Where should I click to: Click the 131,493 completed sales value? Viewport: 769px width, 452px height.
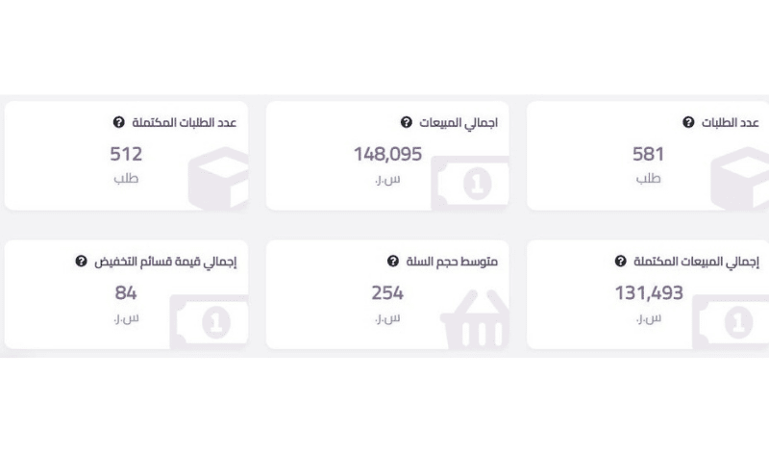(649, 293)
